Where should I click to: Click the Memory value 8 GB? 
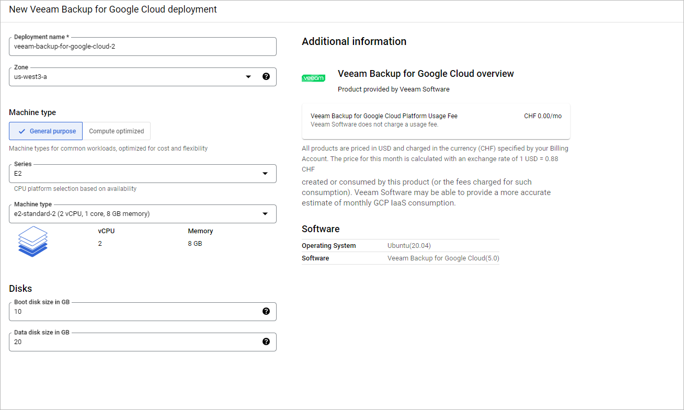(195, 244)
